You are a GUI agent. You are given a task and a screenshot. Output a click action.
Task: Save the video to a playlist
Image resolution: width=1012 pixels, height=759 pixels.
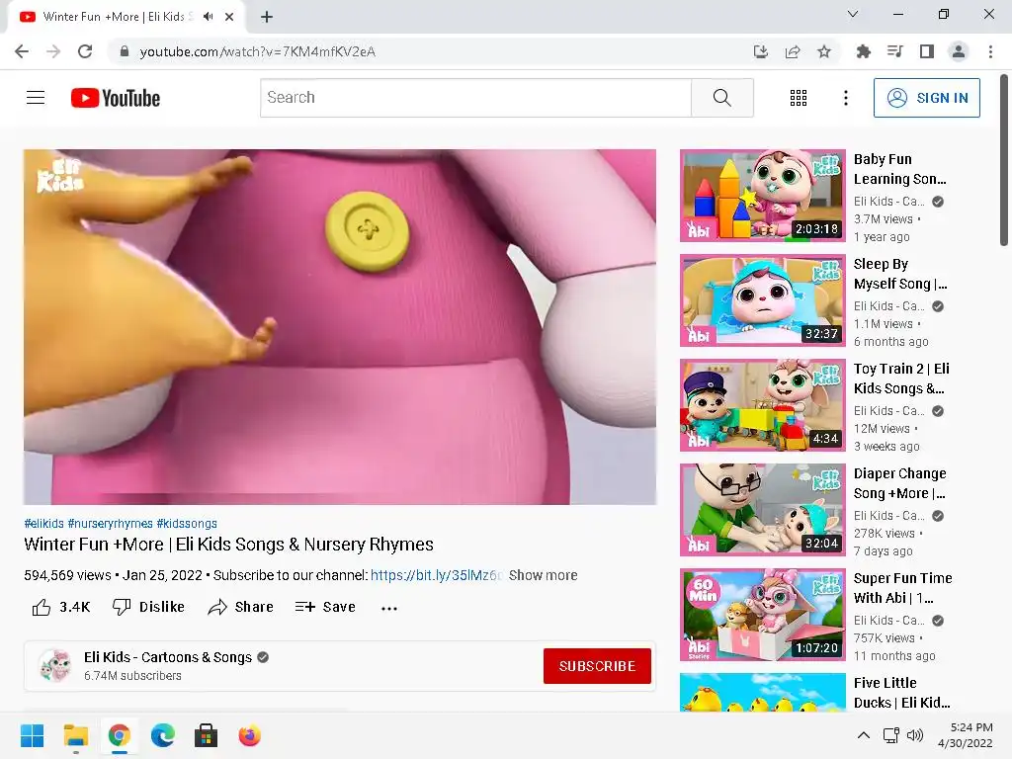[x=325, y=607]
